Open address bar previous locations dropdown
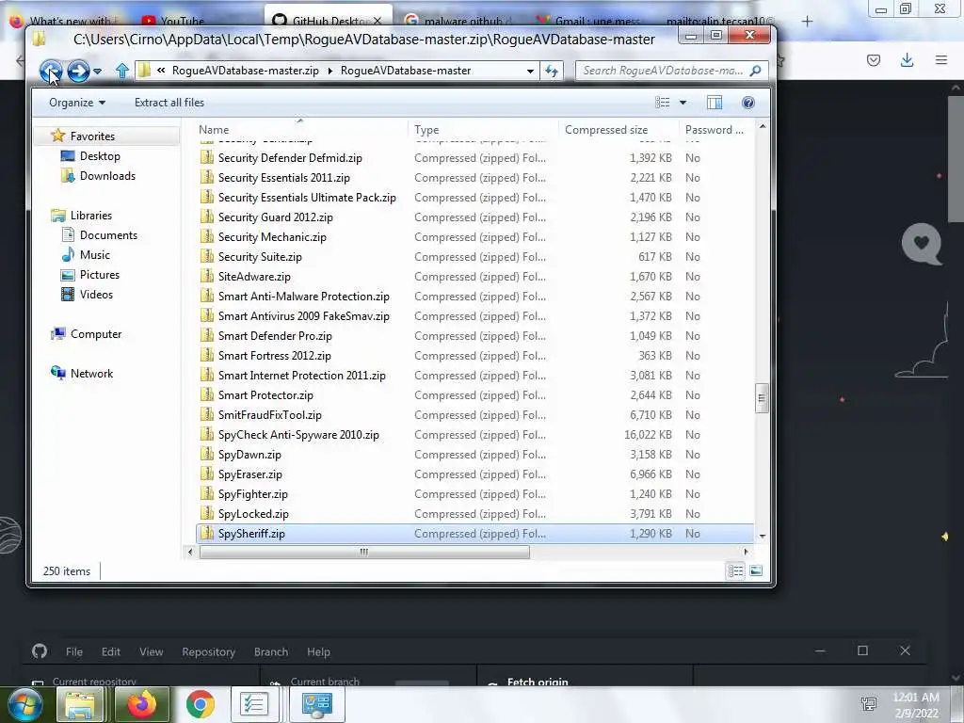The image size is (964, 723). click(530, 71)
